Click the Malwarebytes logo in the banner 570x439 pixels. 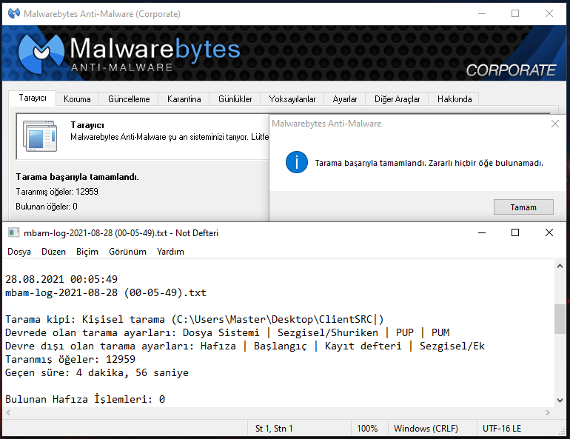[41, 53]
